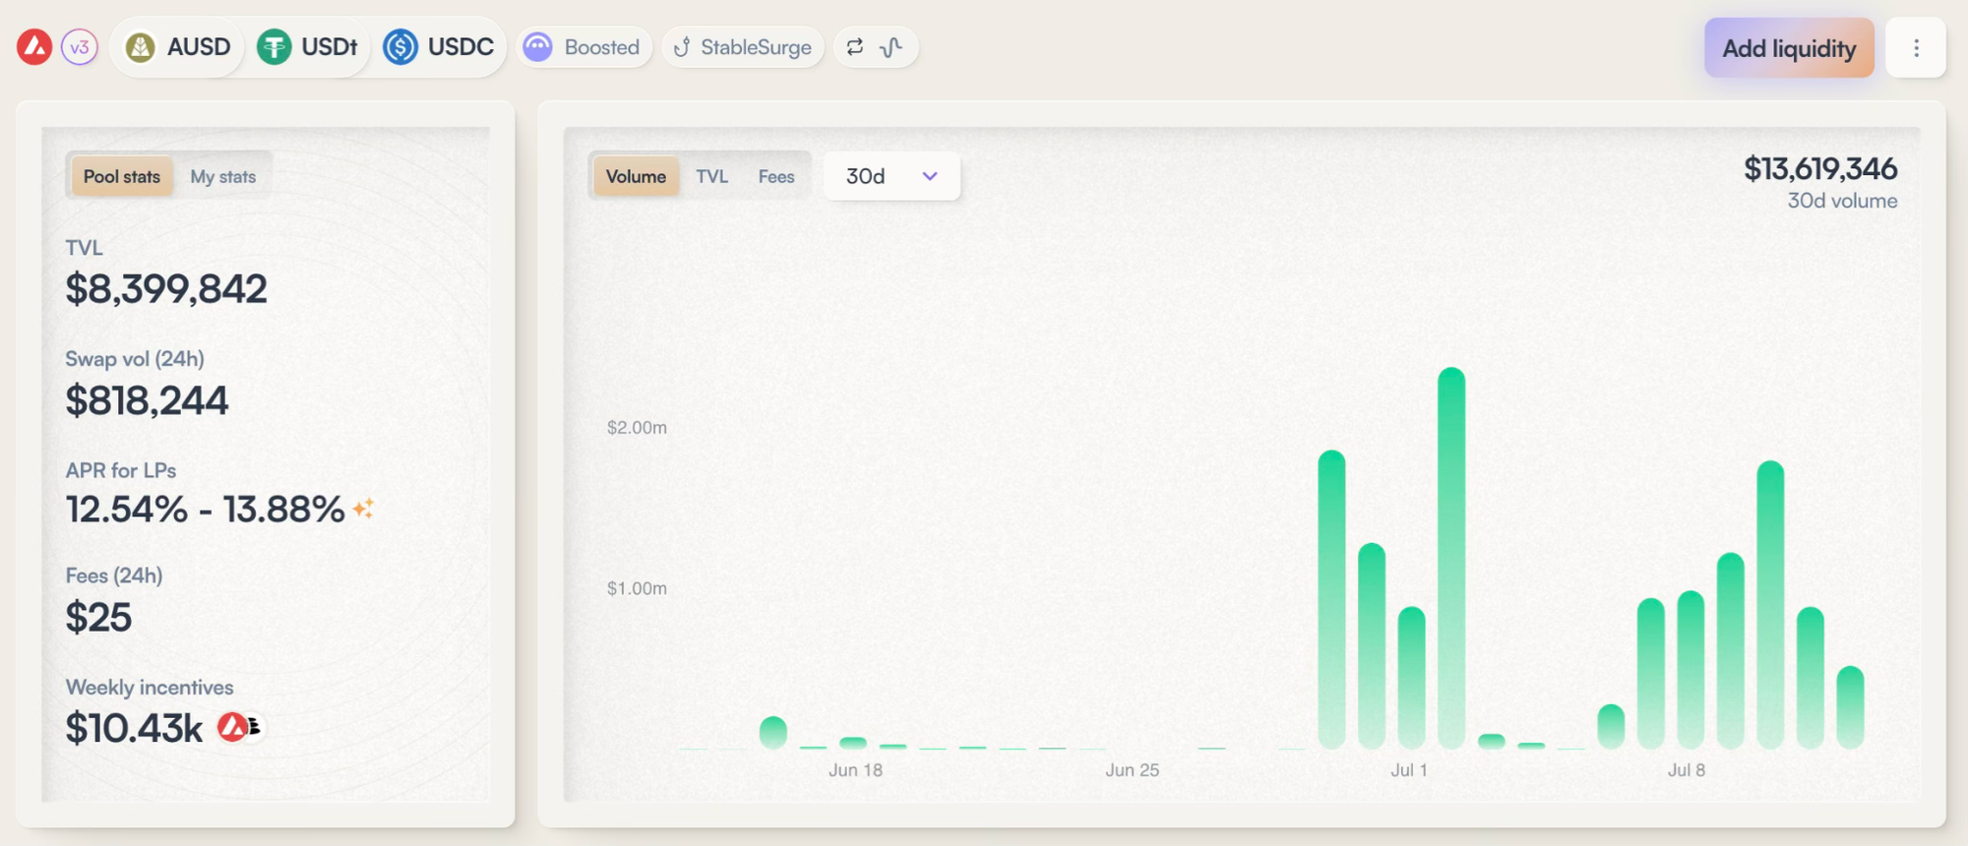Open the 30d time range dropdown
This screenshot has width=1968, height=846.
click(891, 177)
